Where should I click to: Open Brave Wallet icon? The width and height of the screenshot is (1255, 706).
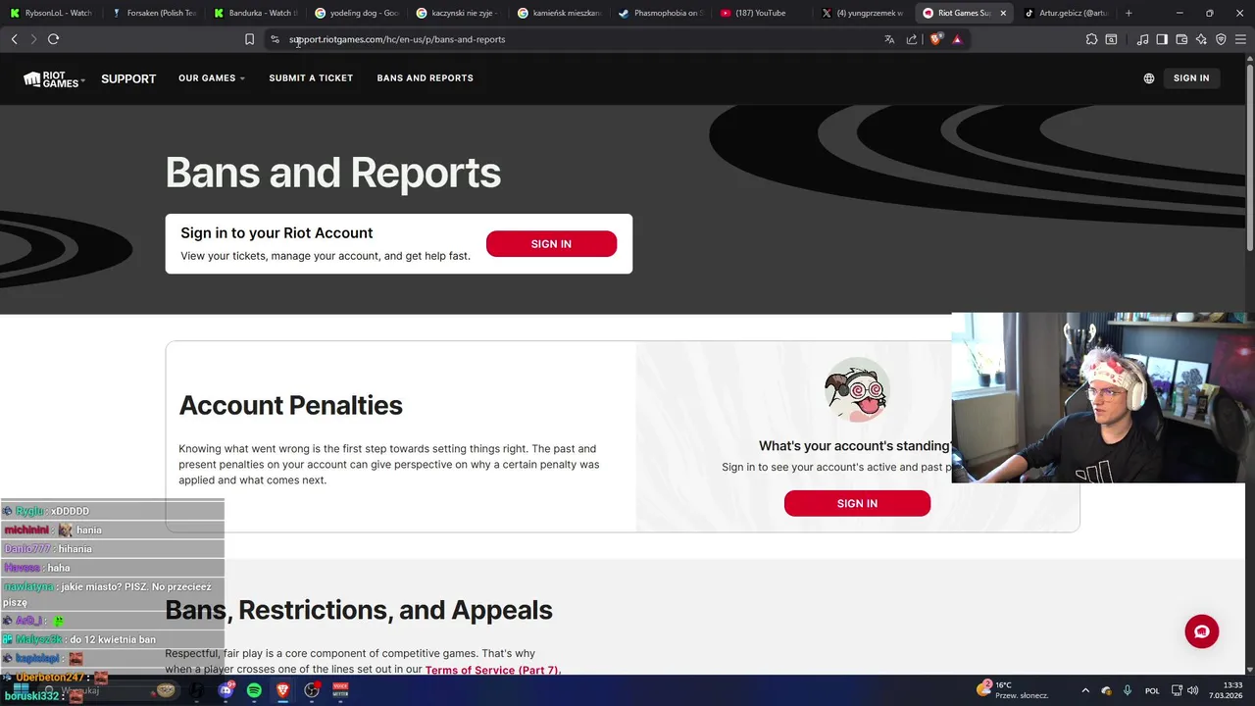click(x=1181, y=39)
